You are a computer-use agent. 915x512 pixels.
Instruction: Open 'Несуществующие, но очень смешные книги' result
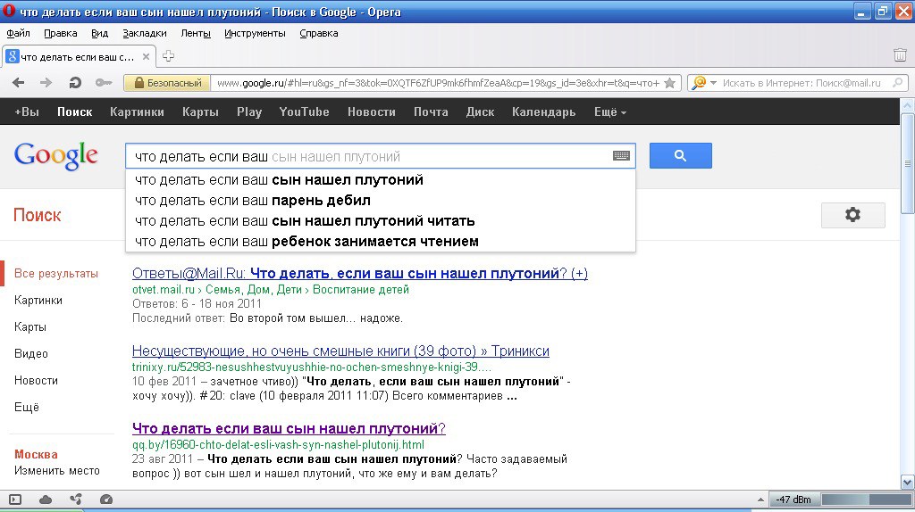(340, 351)
